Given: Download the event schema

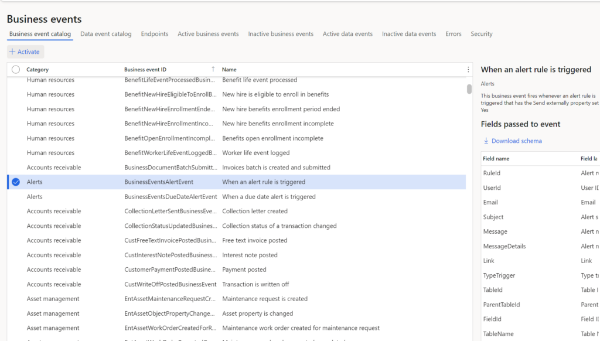Looking at the screenshot, I should coord(517,141).
